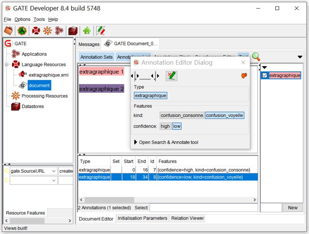Extend annotation start boundary leftward arrow
309x234 pixels.
coord(132,76)
